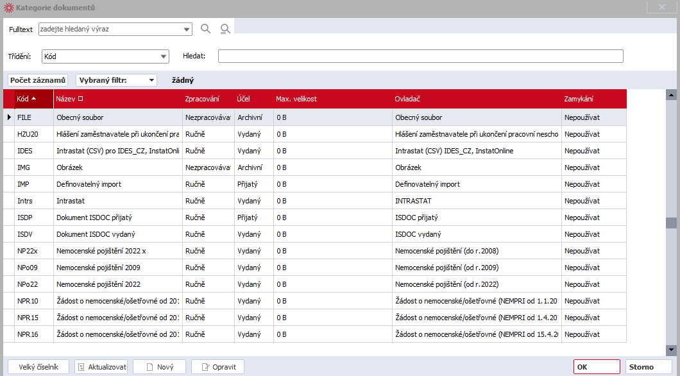Click into the Hledat search field
Viewport: 680px width, 376px height.
(x=420, y=56)
